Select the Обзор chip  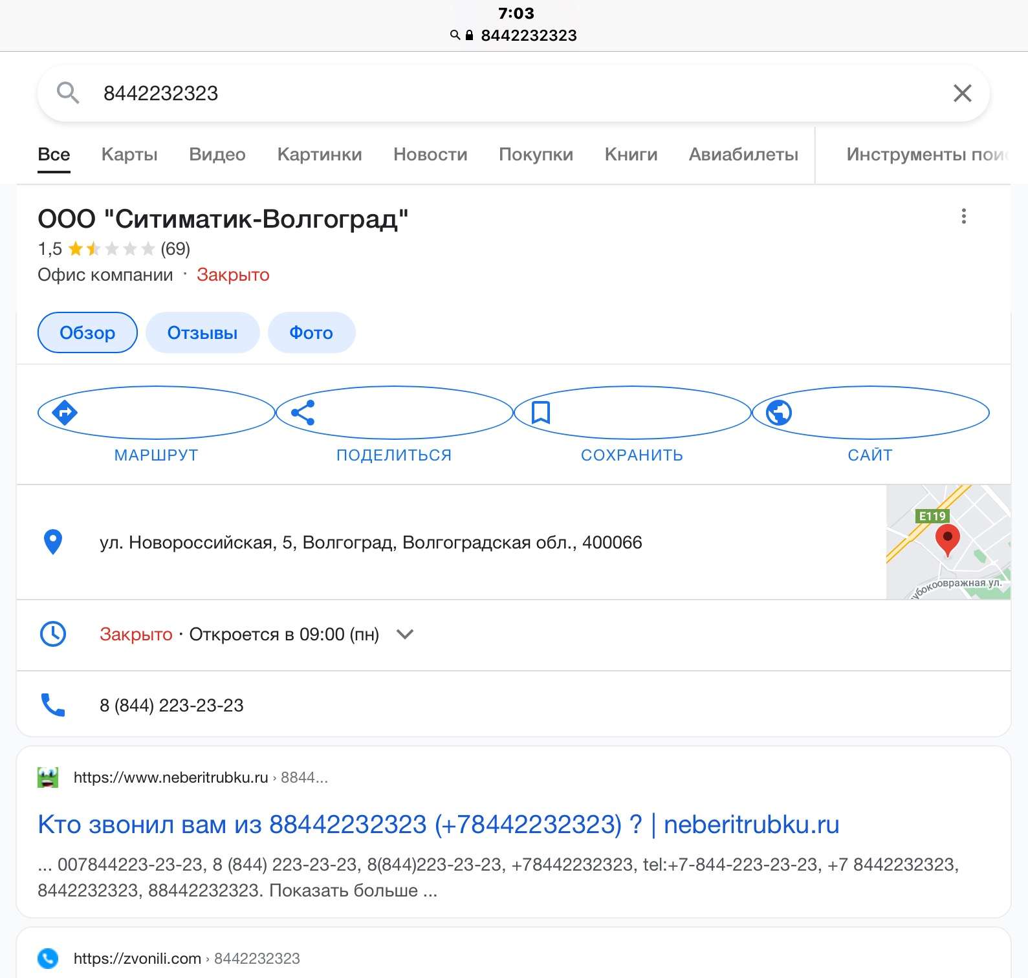87,332
